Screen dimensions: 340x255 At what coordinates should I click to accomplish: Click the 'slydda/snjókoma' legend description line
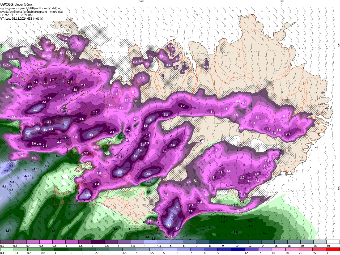click(x=32, y=12)
